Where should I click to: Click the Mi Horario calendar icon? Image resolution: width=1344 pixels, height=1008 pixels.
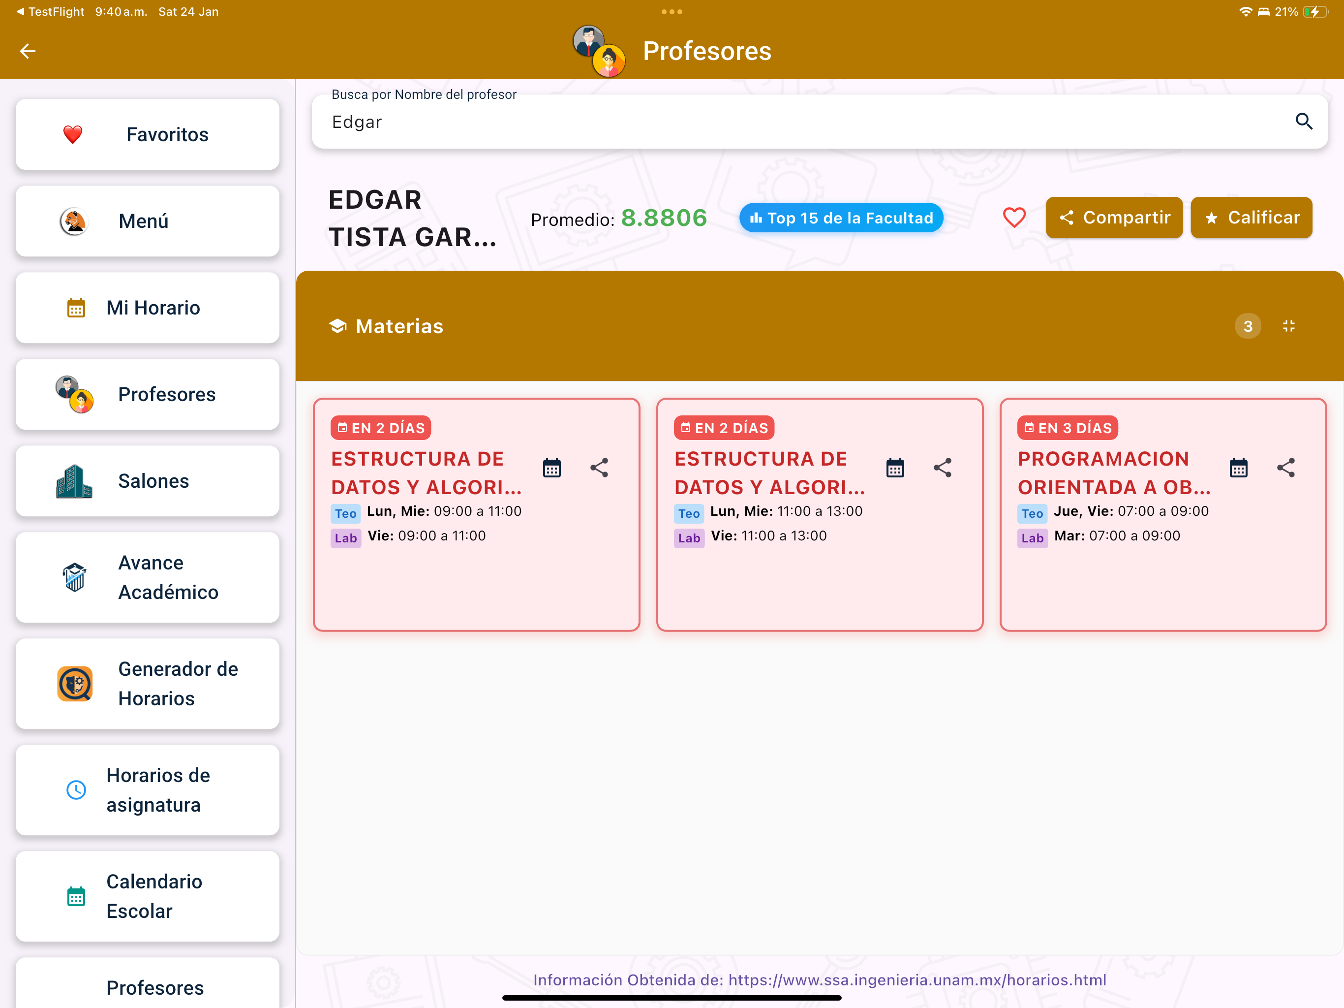76,308
